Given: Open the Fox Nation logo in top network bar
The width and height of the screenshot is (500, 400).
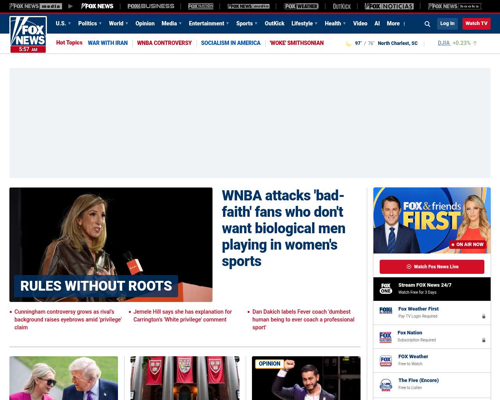Looking at the screenshot, I should [x=201, y=6].
